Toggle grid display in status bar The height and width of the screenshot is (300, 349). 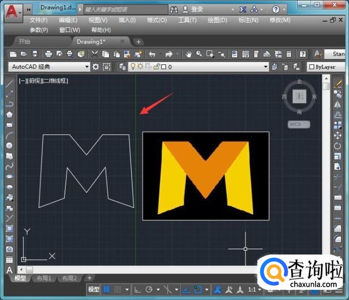[x=107, y=289]
